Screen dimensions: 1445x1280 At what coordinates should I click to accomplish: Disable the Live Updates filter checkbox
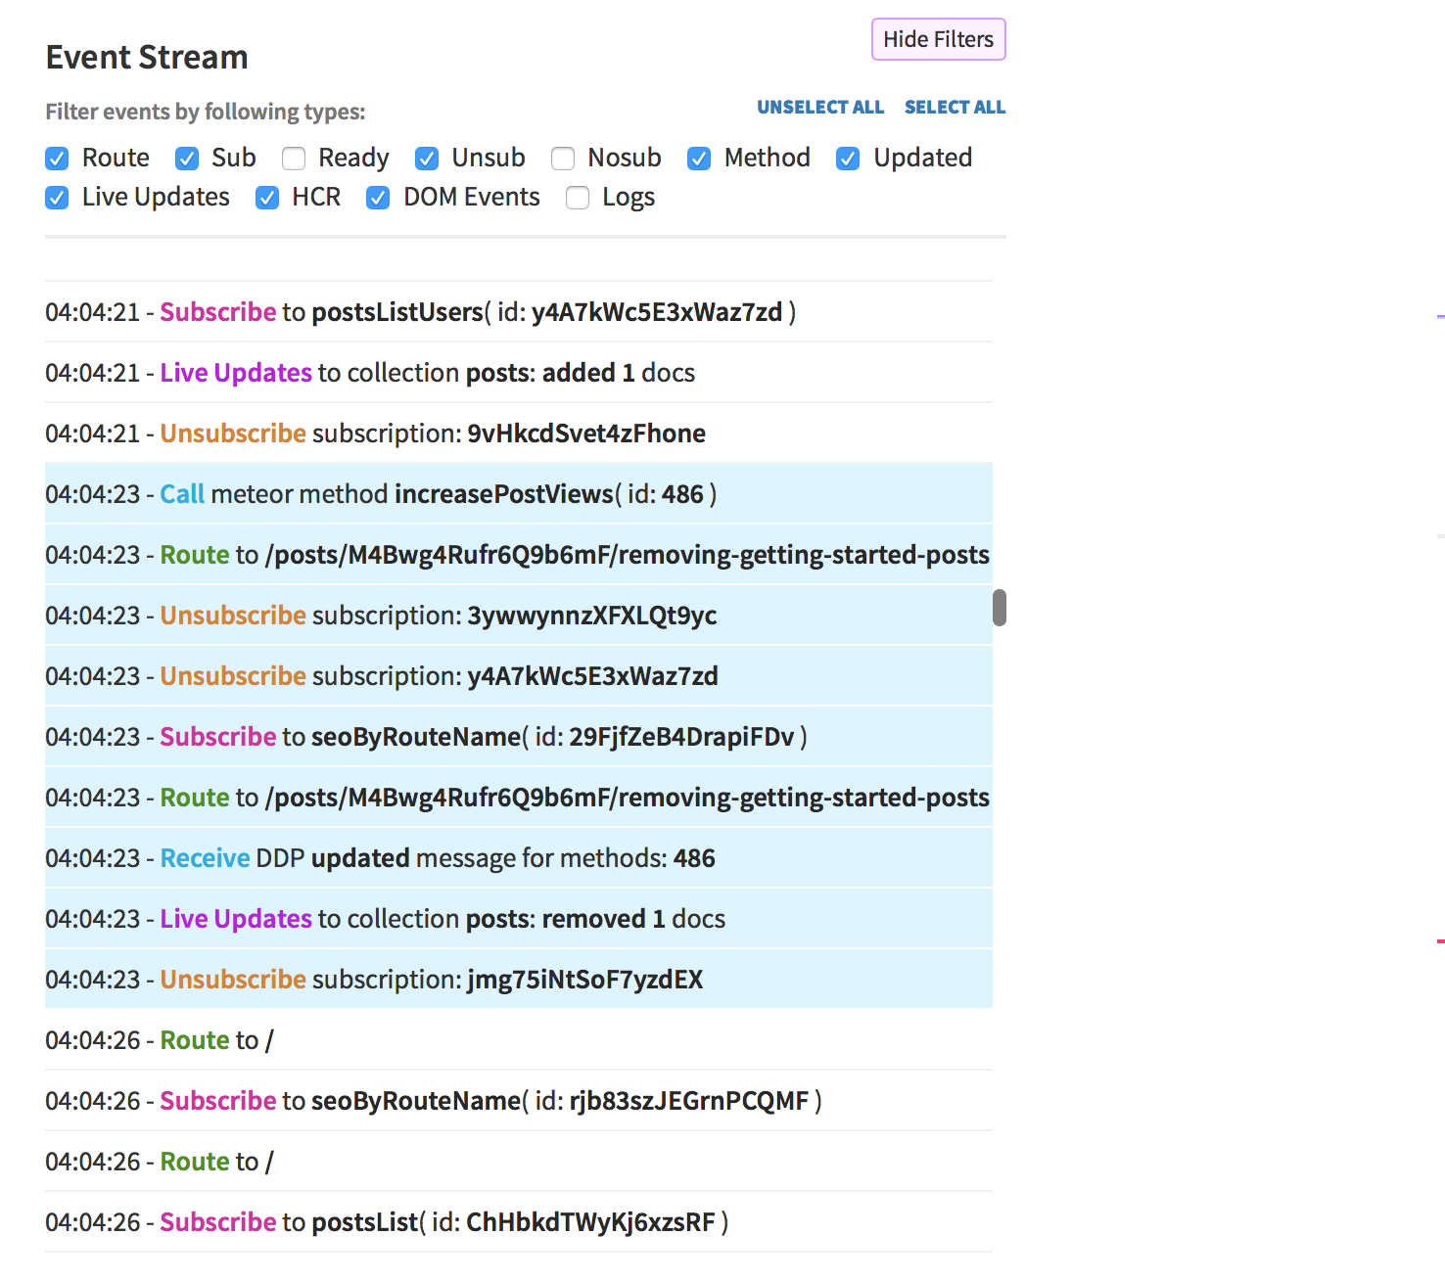58,198
